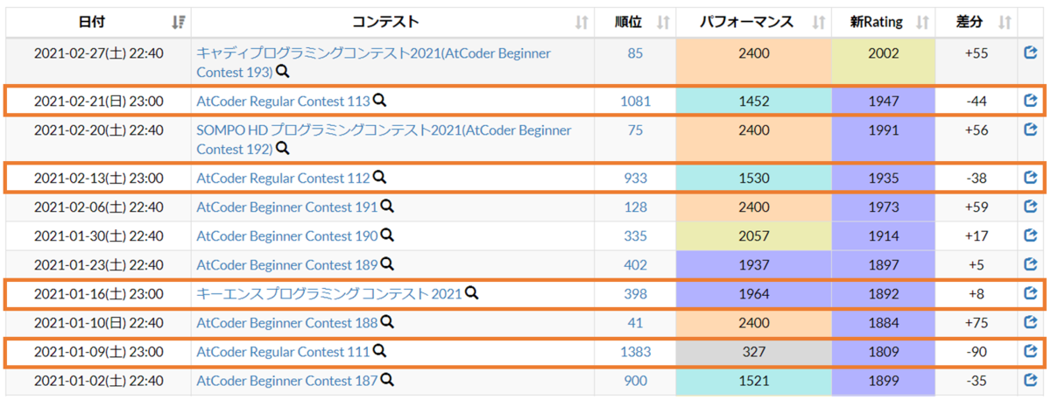Click rank 933 standings link
This screenshot has width=1051, height=400.
point(635,178)
